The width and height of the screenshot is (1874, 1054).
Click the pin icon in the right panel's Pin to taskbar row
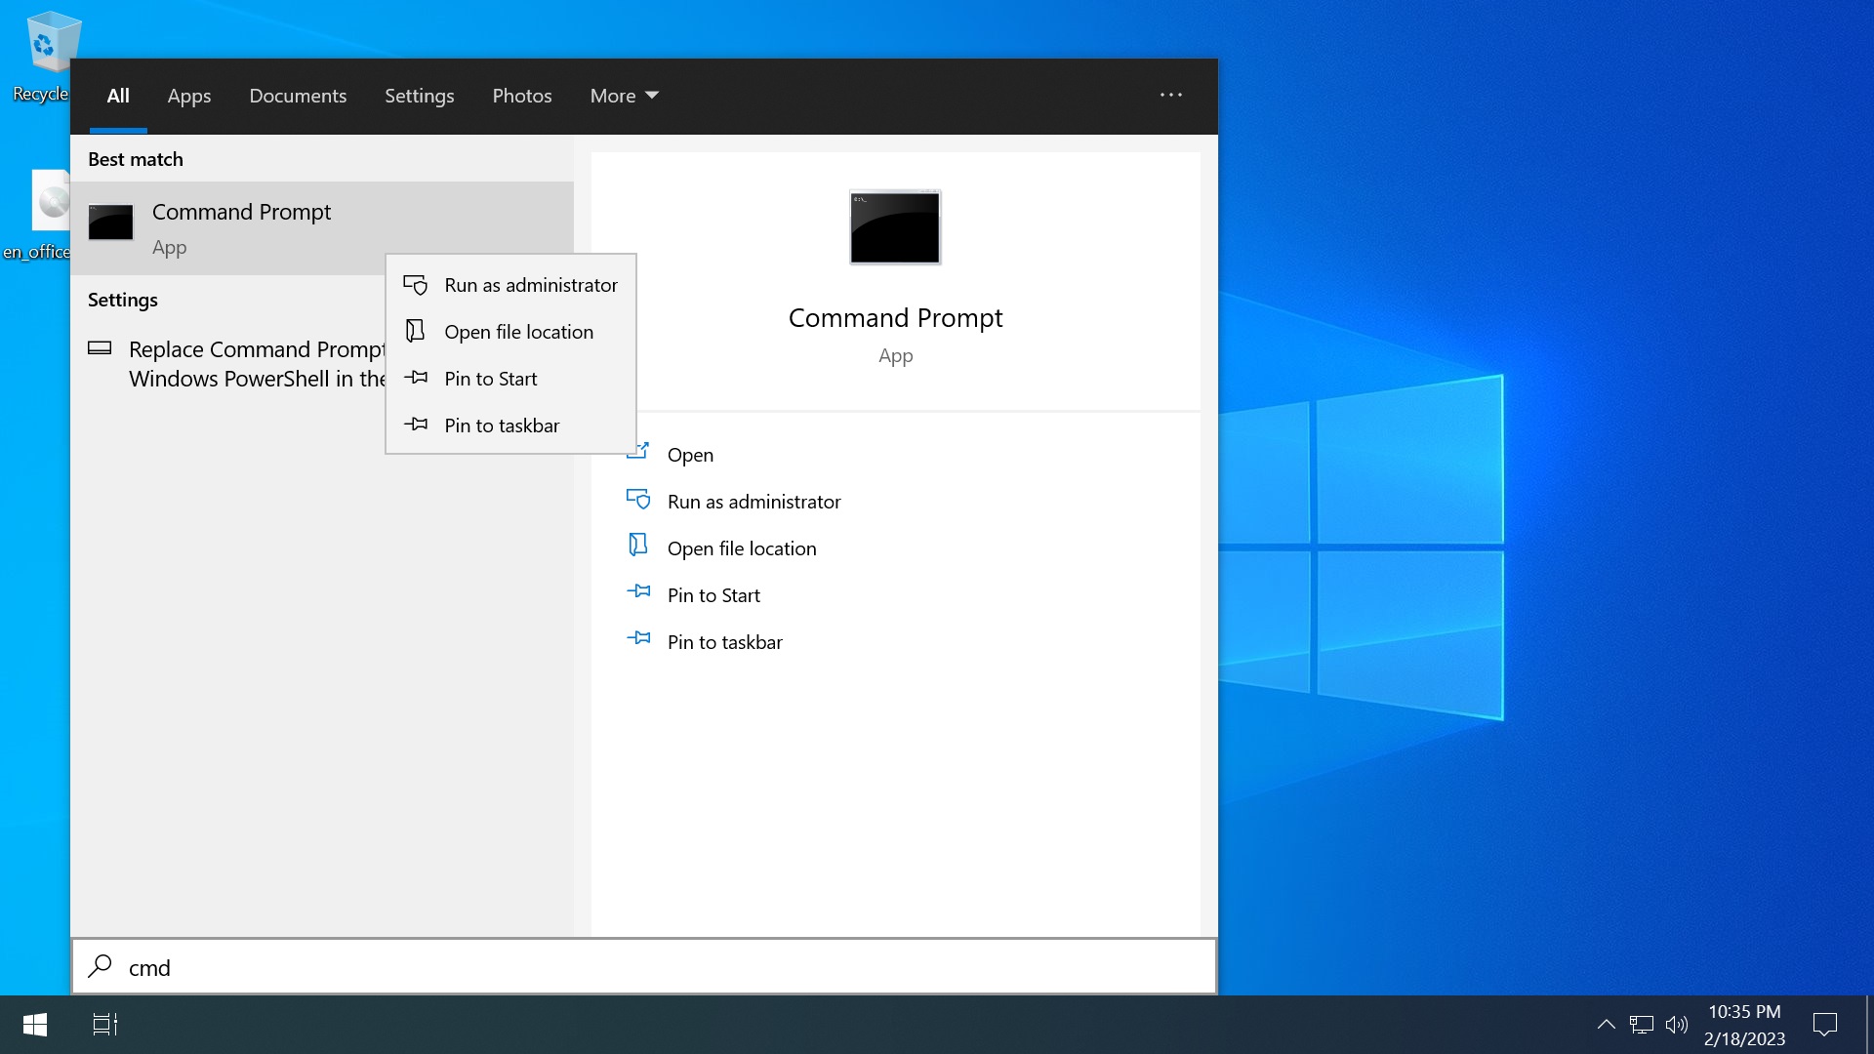pos(638,639)
